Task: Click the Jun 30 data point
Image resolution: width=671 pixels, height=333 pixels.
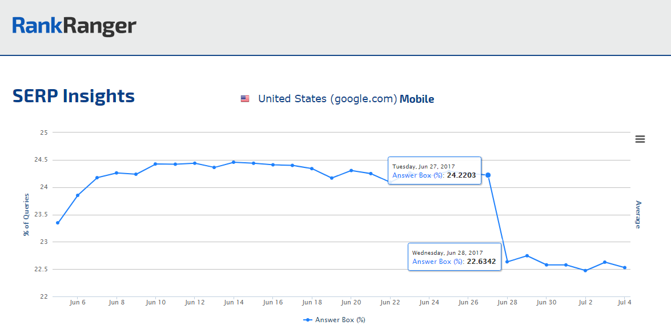Action: pos(547,265)
